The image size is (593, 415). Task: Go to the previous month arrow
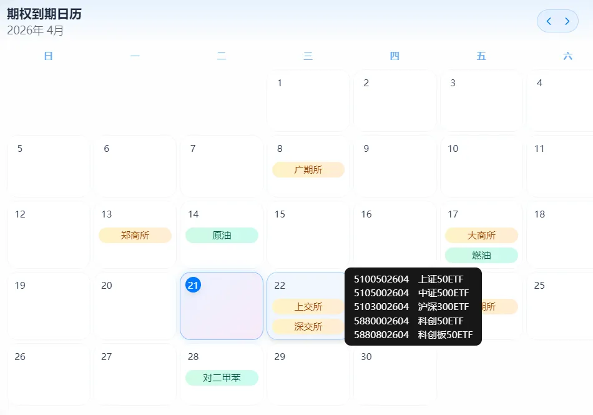click(x=549, y=21)
